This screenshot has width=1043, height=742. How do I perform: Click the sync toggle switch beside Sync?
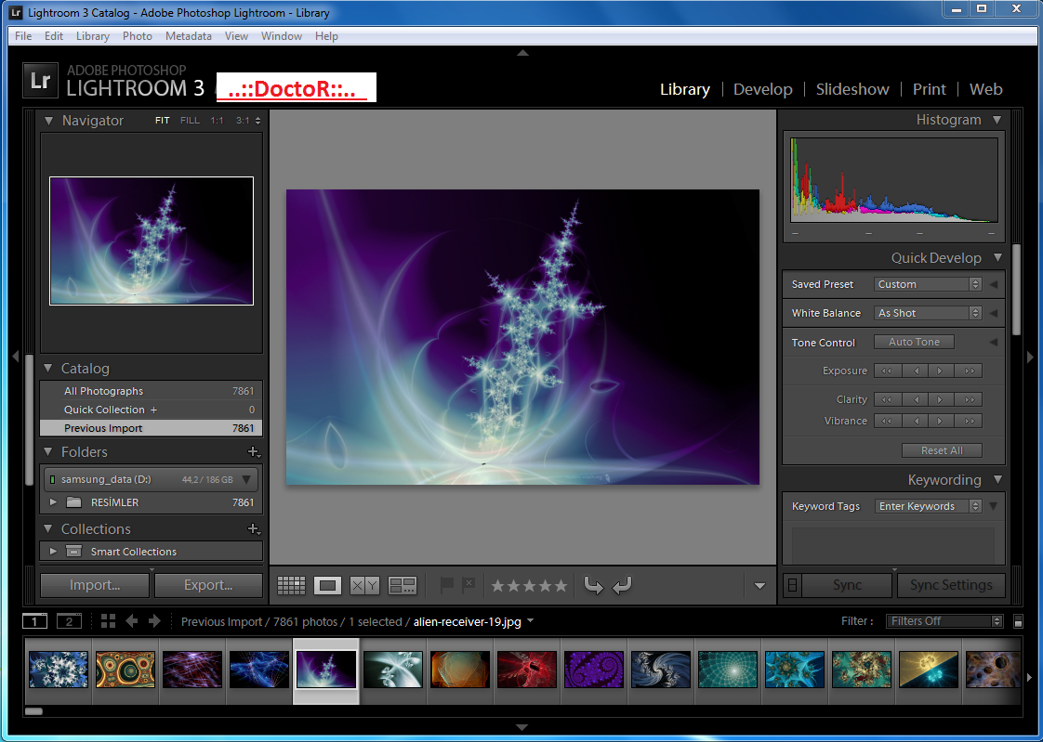tap(792, 585)
